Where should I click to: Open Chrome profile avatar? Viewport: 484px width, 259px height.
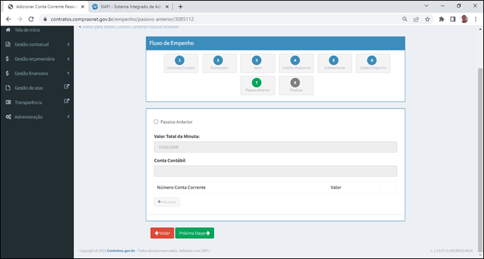(464, 19)
